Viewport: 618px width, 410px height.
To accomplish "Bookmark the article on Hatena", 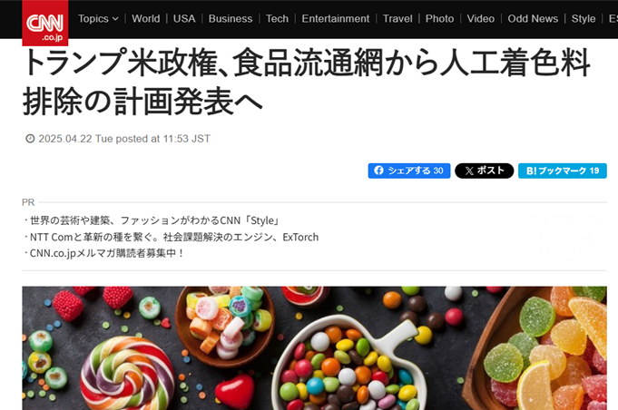I will pyautogui.click(x=563, y=171).
